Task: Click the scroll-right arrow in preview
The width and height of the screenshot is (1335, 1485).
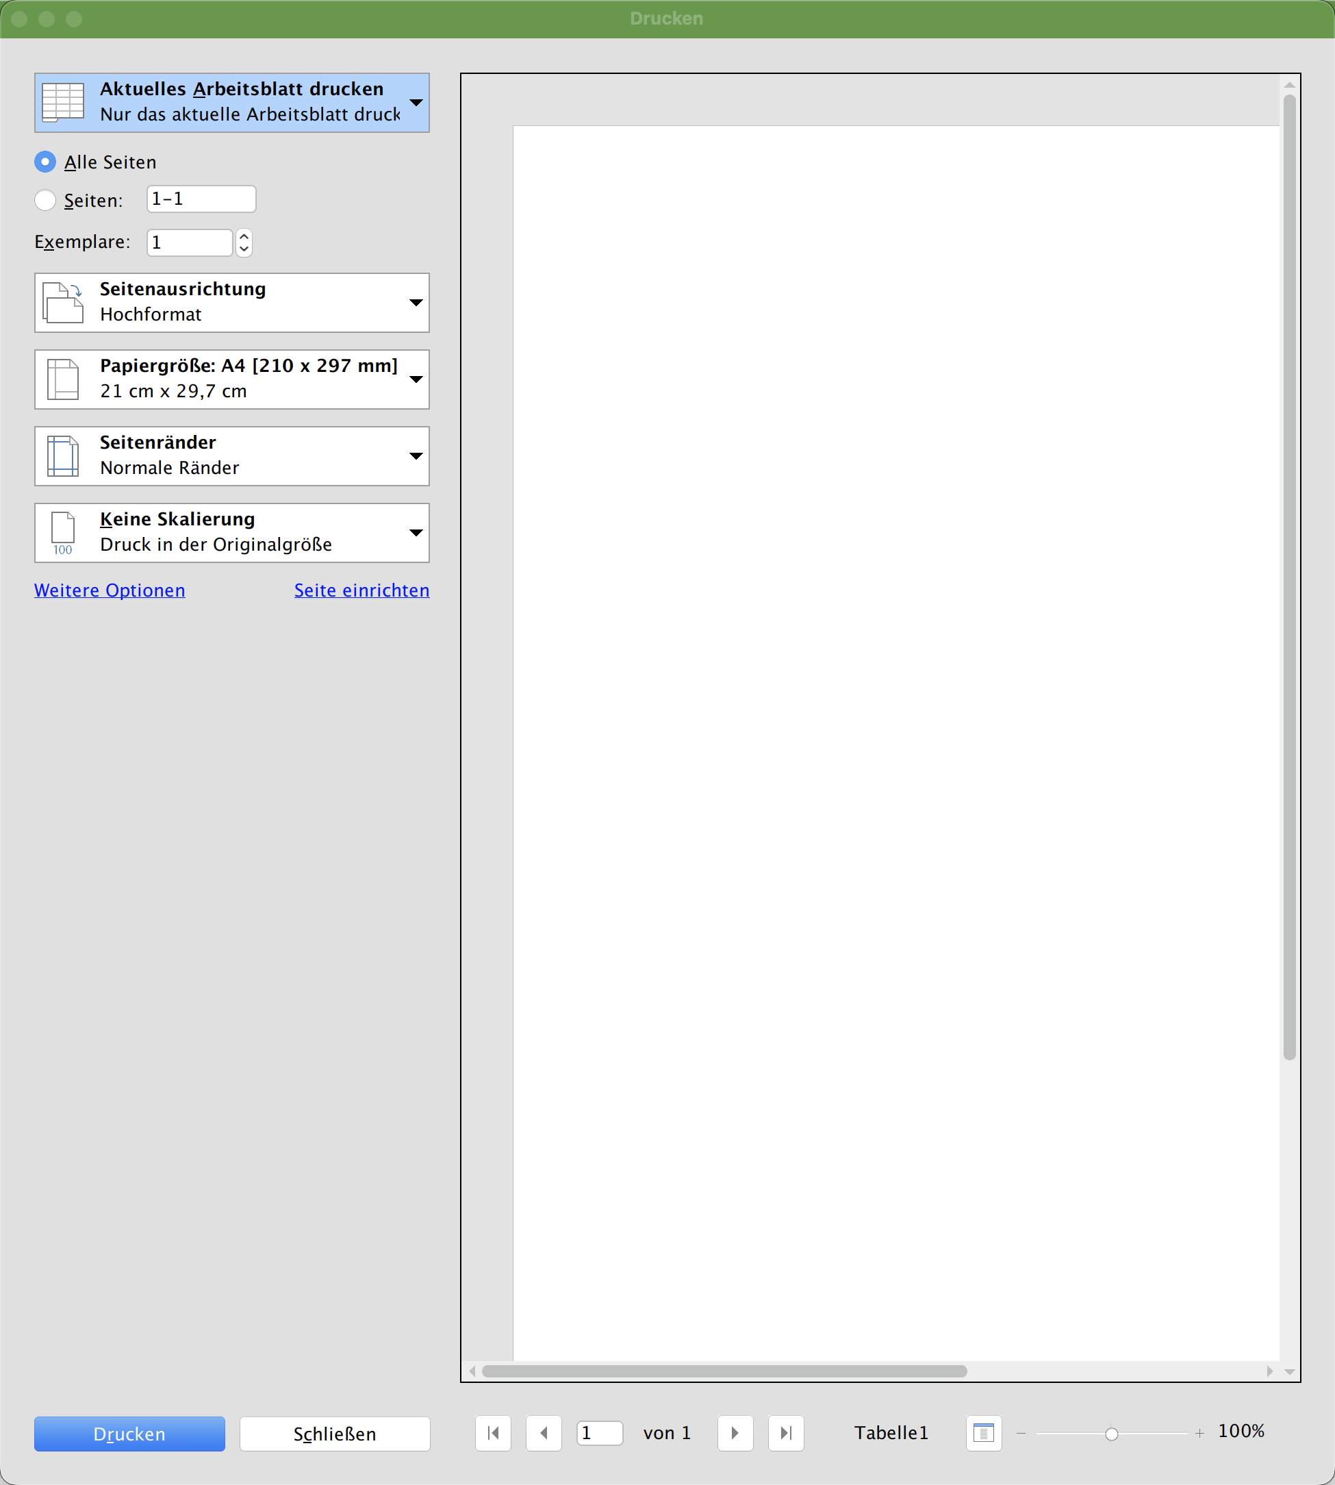Action: point(1270,1371)
